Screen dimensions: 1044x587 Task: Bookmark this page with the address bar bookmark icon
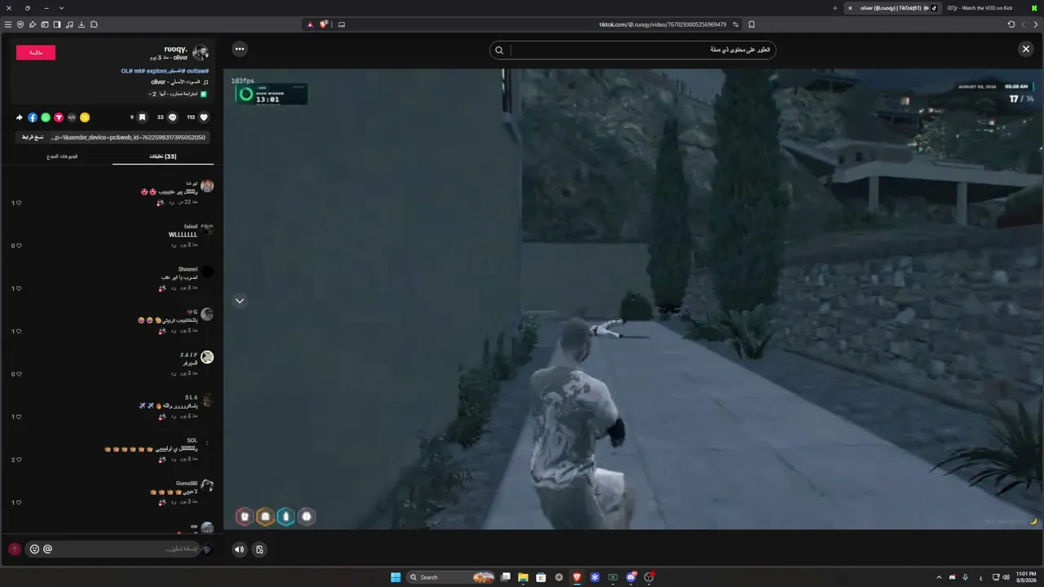(751, 24)
